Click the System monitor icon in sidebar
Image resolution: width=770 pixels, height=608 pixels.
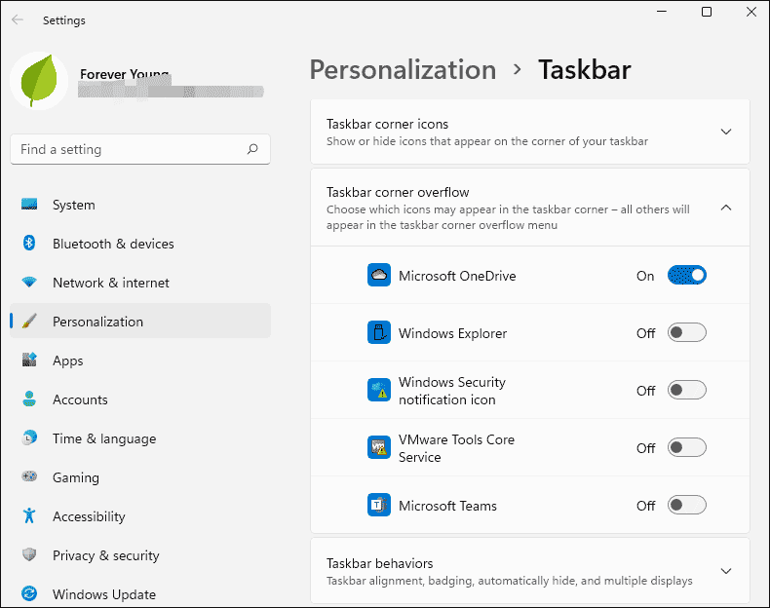[29, 205]
